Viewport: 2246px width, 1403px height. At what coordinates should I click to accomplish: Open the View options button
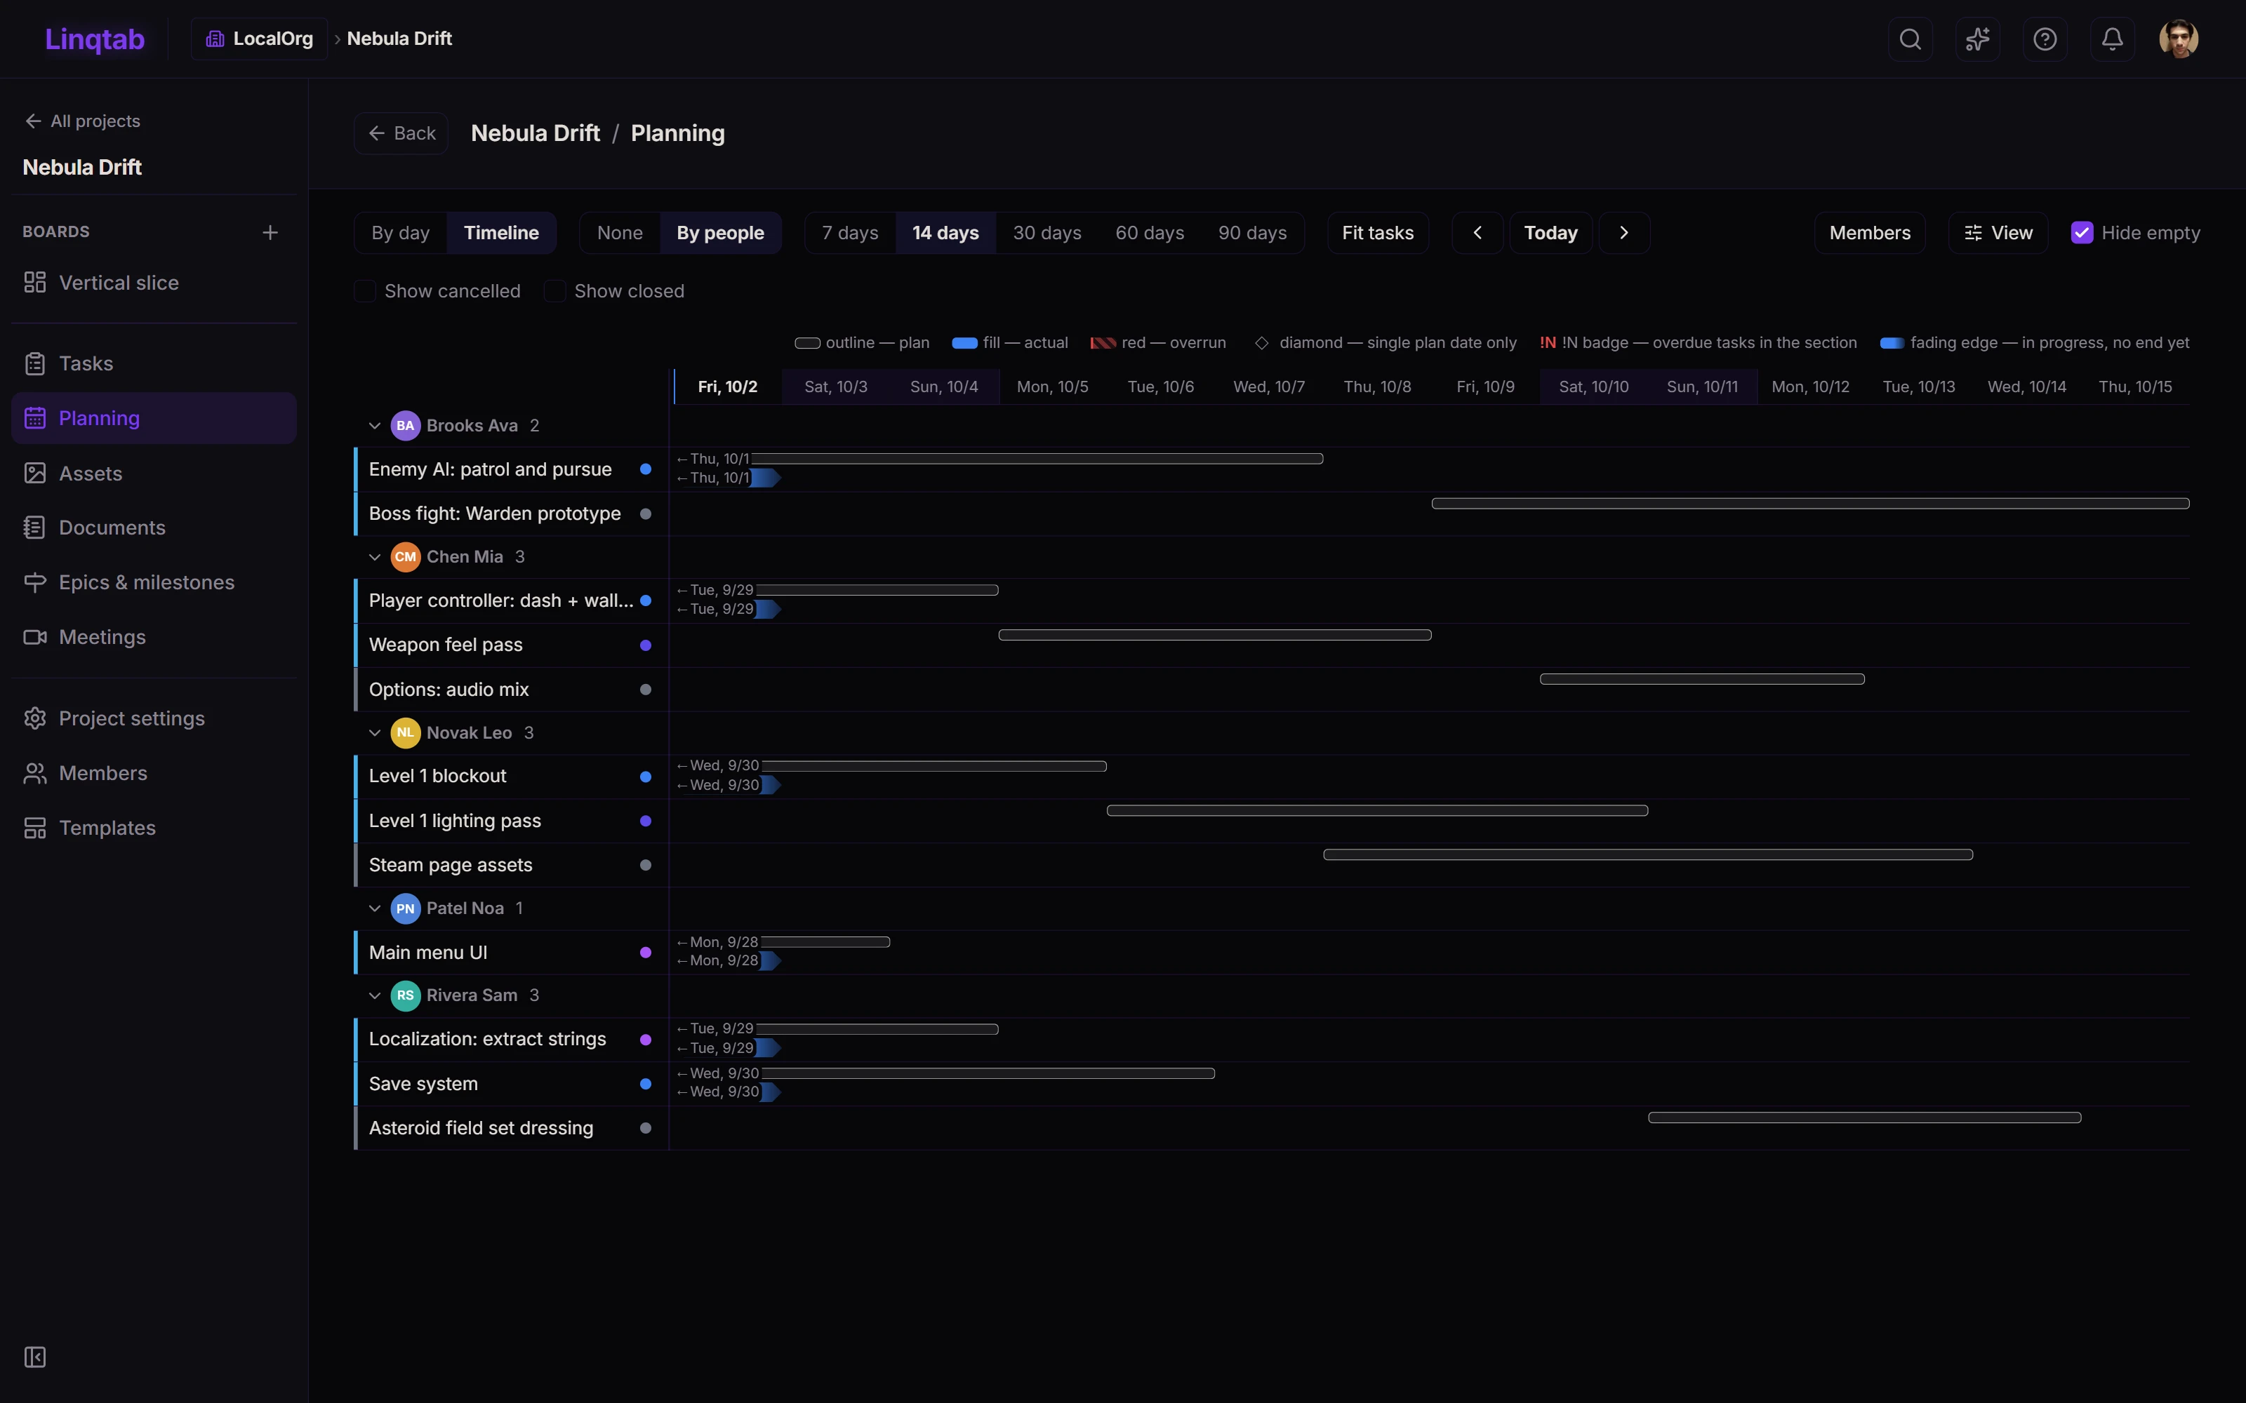click(x=1998, y=233)
